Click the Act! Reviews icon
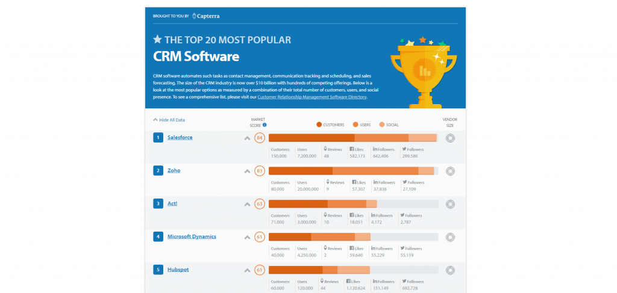Image resolution: width=617 pixels, height=293 pixels. click(325, 215)
